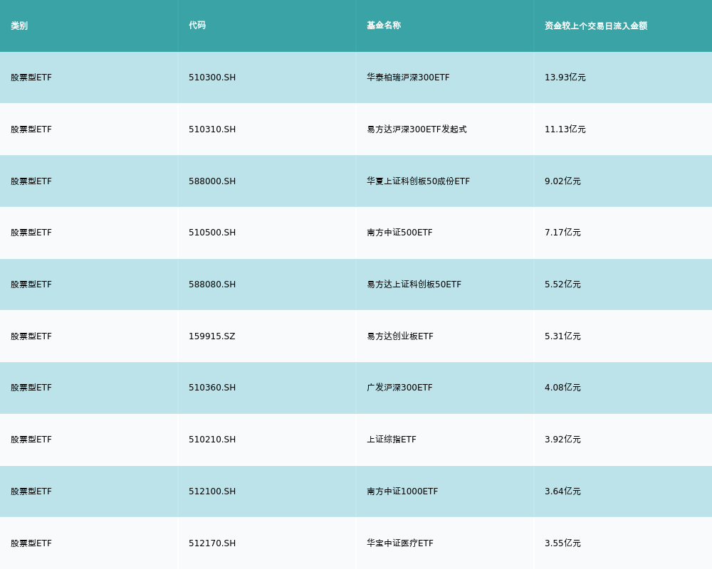The image size is (712, 569).
Task: Select fund name 华泰柏瑞沪深300ETF
Action: [408, 78]
